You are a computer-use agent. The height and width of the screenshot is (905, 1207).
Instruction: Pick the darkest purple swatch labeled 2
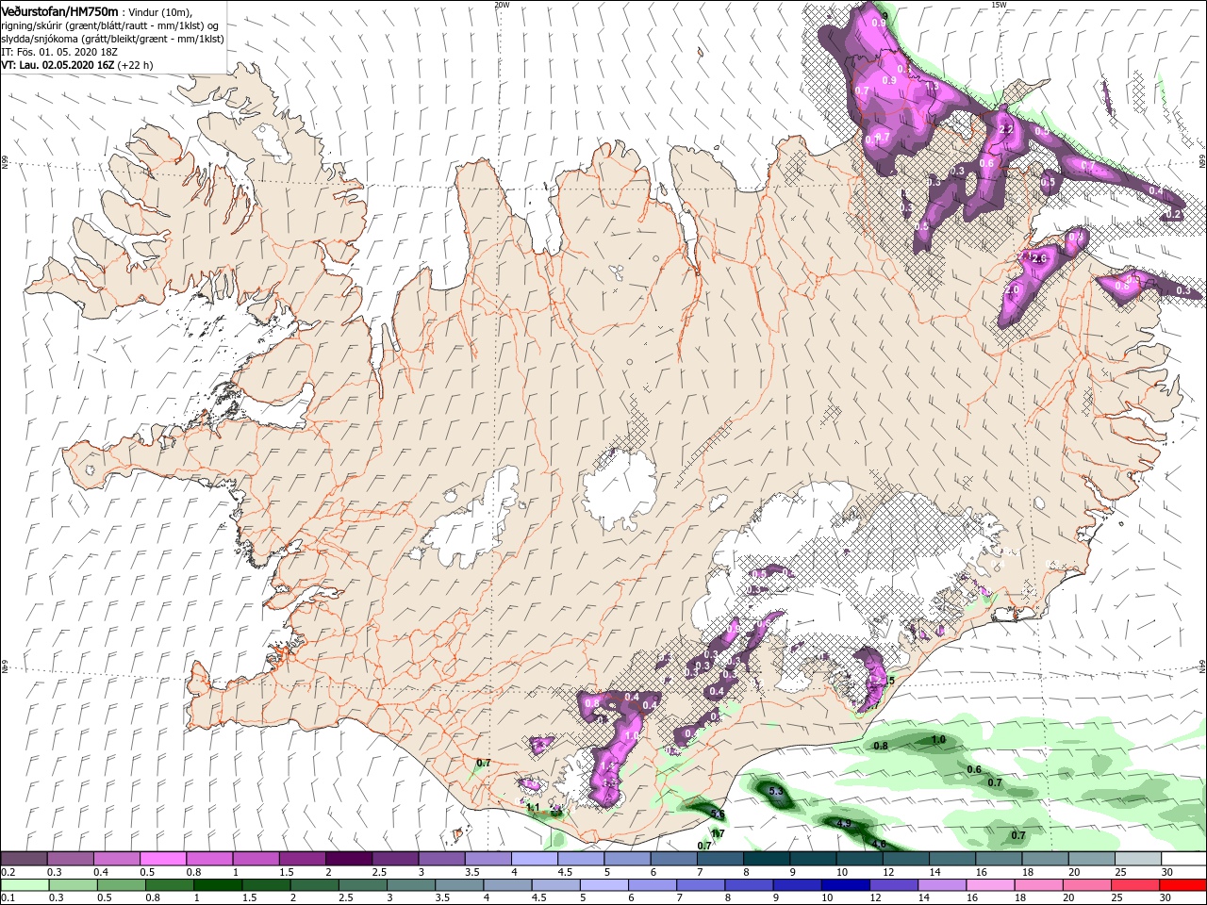coord(348,859)
